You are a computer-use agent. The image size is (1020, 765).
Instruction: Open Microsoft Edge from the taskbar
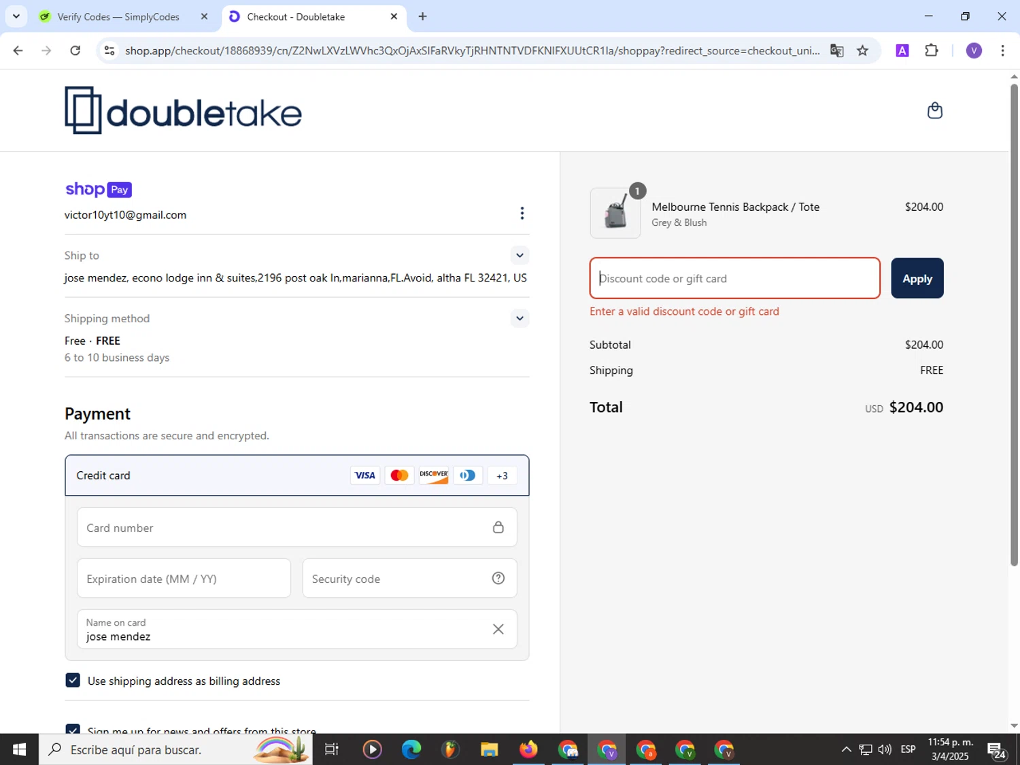coord(411,749)
